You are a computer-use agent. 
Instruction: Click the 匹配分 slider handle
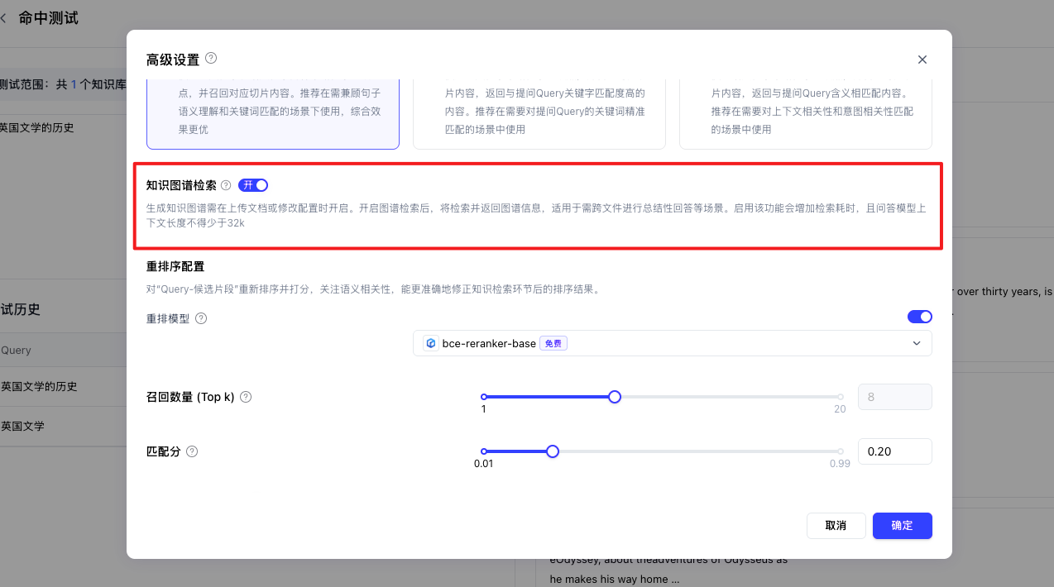pos(553,451)
